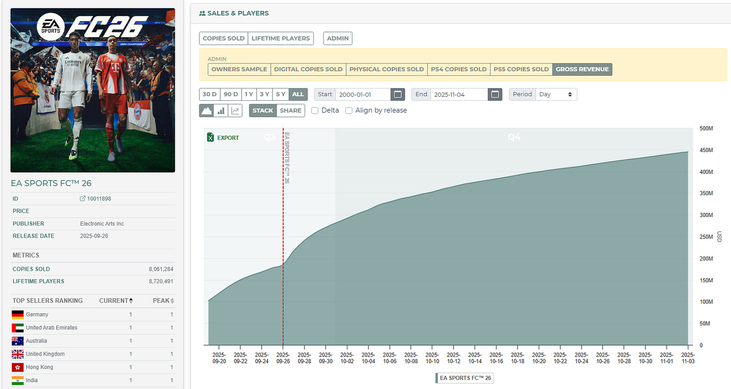Click the red release date marker line
Screen dimensions: 731x389
click(283, 237)
